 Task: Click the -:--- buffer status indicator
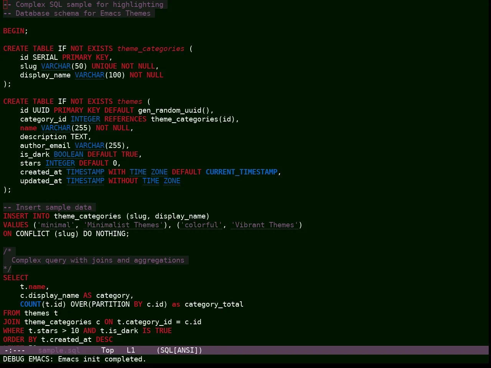click(x=14, y=350)
